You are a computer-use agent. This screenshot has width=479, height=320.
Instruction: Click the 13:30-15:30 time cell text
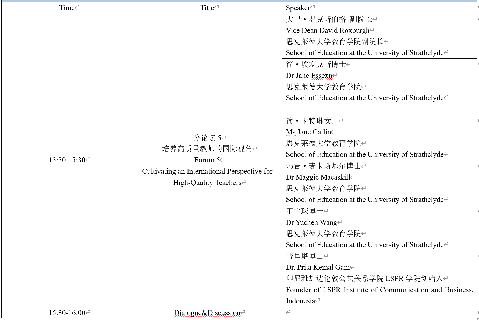67,160
